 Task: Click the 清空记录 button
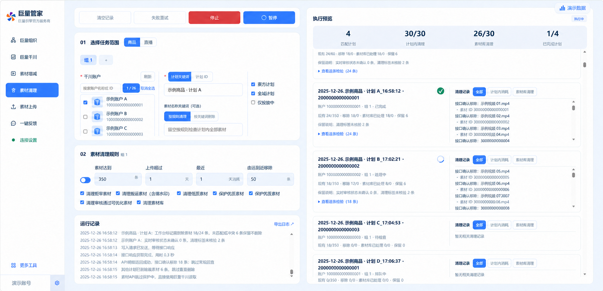tap(105, 18)
